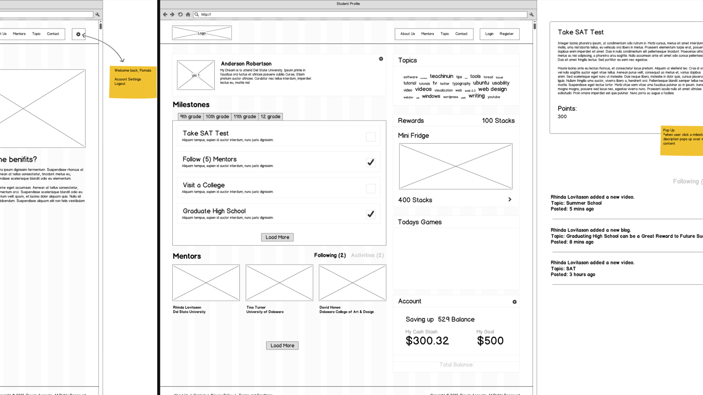The height and width of the screenshot is (395, 703).
Task: Click Load More under Milestones
Action: pyautogui.click(x=277, y=237)
